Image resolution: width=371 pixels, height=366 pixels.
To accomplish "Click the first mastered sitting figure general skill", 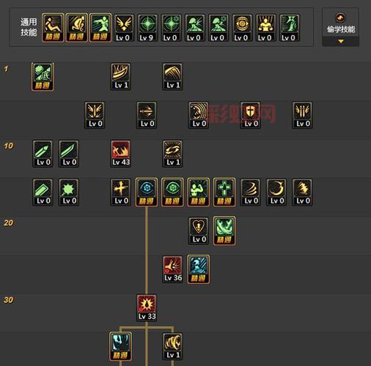I will coord(53,28).
